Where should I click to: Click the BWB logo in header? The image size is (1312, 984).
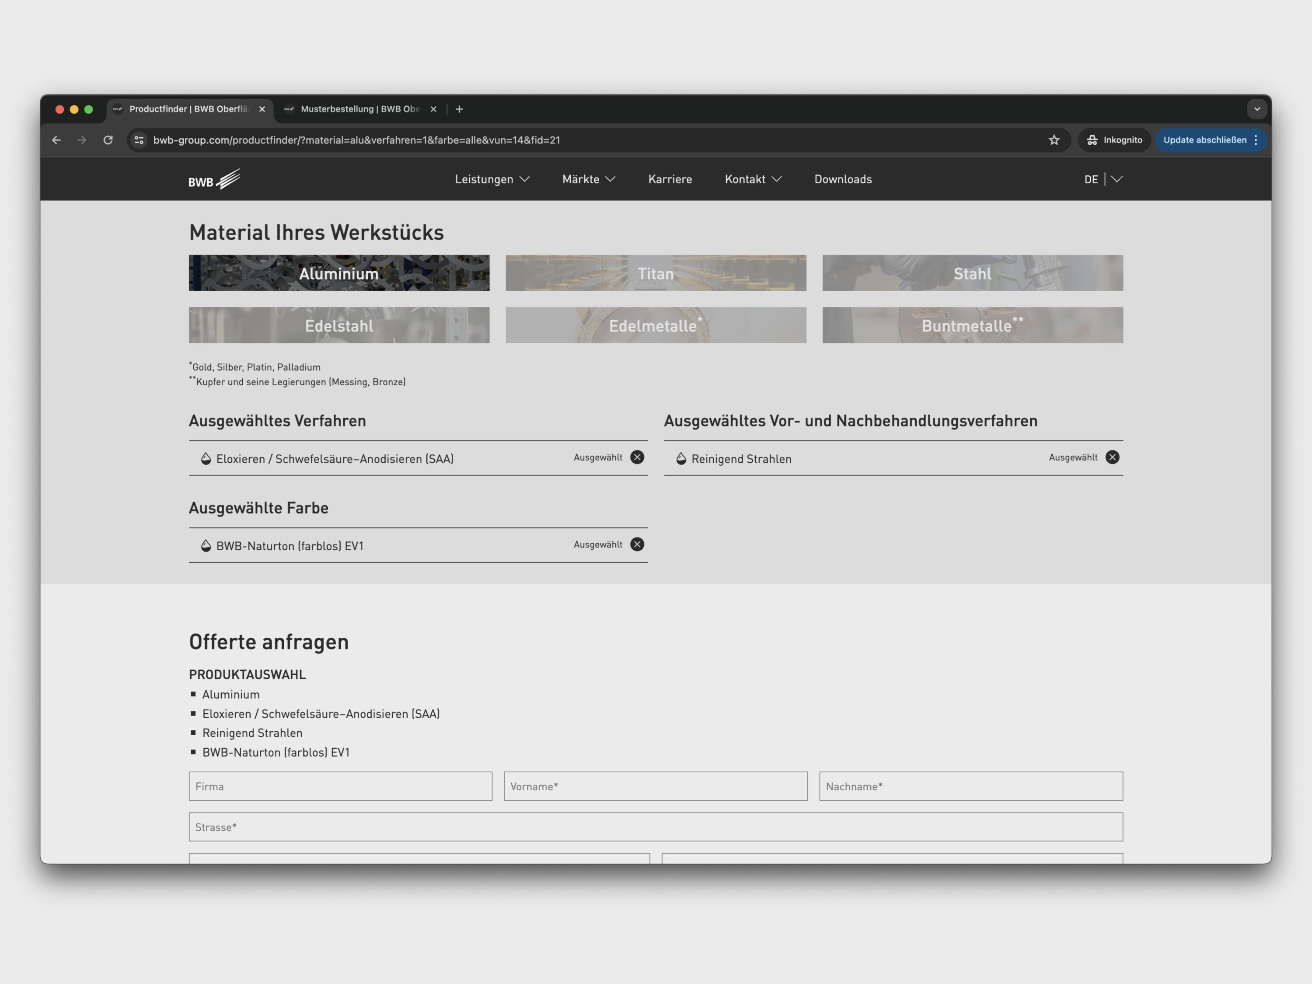(x=214, y=179)
